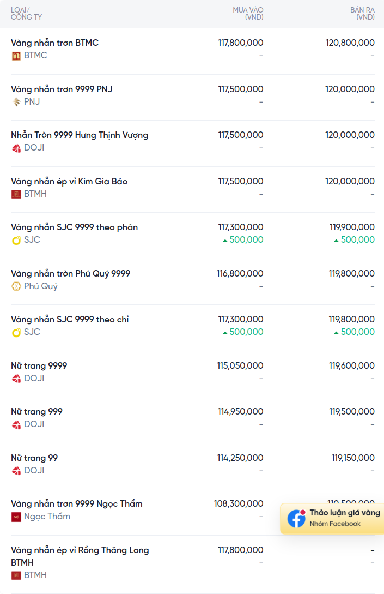This screenshot has height=594, width=384.
Task: Select Vàng nhẫn trơn 9999 PNJ entry
Action: [62, 89]
